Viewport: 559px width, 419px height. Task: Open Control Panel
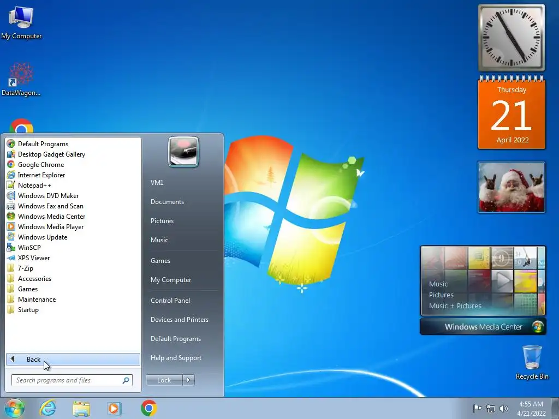[170, 301]
